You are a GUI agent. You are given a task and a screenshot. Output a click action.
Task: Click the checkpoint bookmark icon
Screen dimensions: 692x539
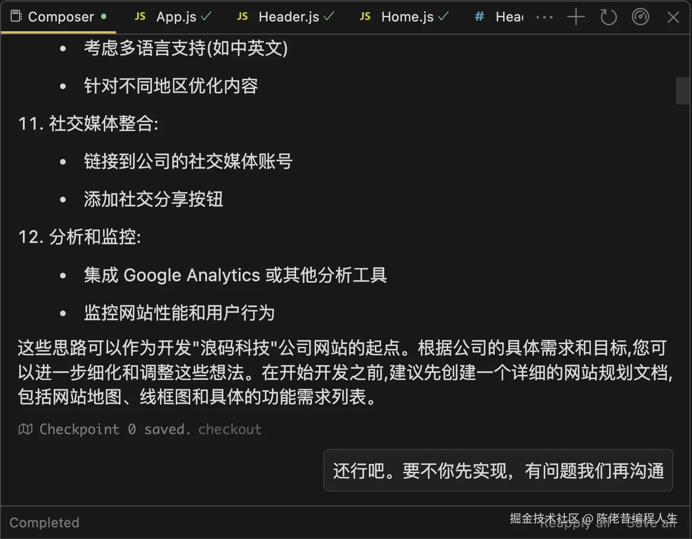tap(26, 429)
